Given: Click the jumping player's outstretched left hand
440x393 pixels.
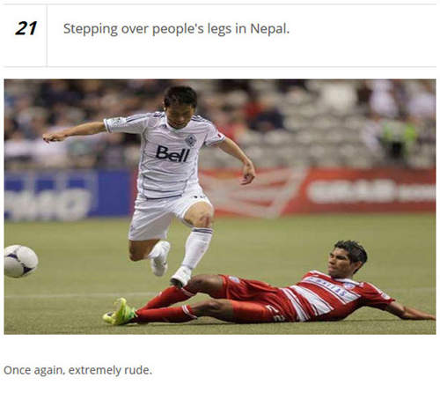Looking at the screenshot, I should point(52,137).
